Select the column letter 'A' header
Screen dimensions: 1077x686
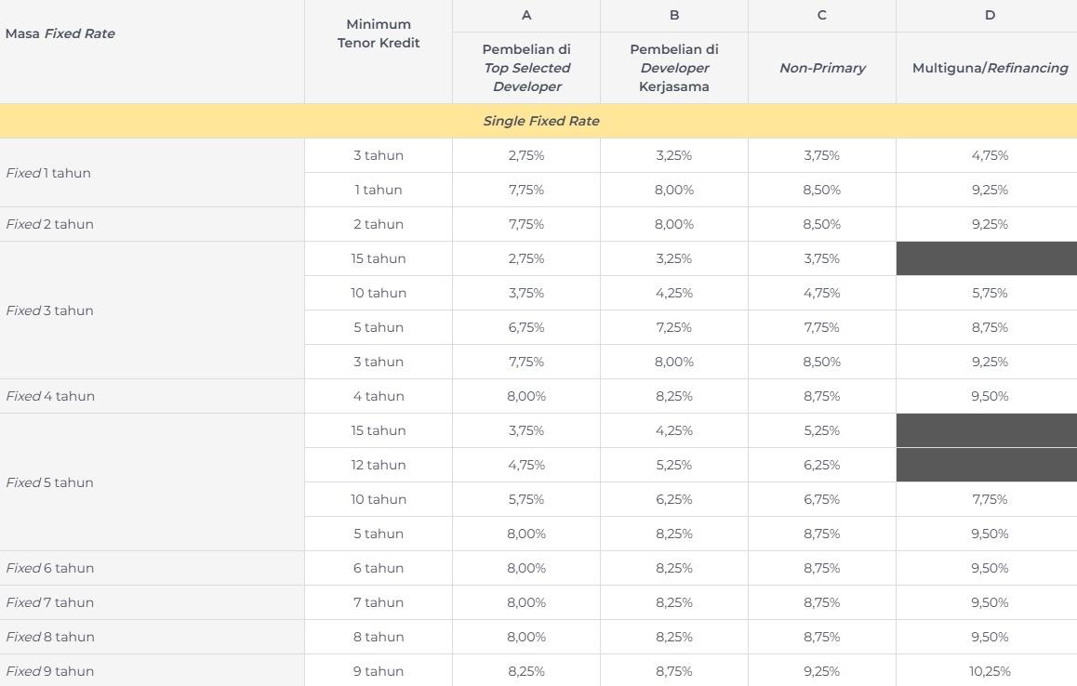pyautogui.click(x=526, y=15)
